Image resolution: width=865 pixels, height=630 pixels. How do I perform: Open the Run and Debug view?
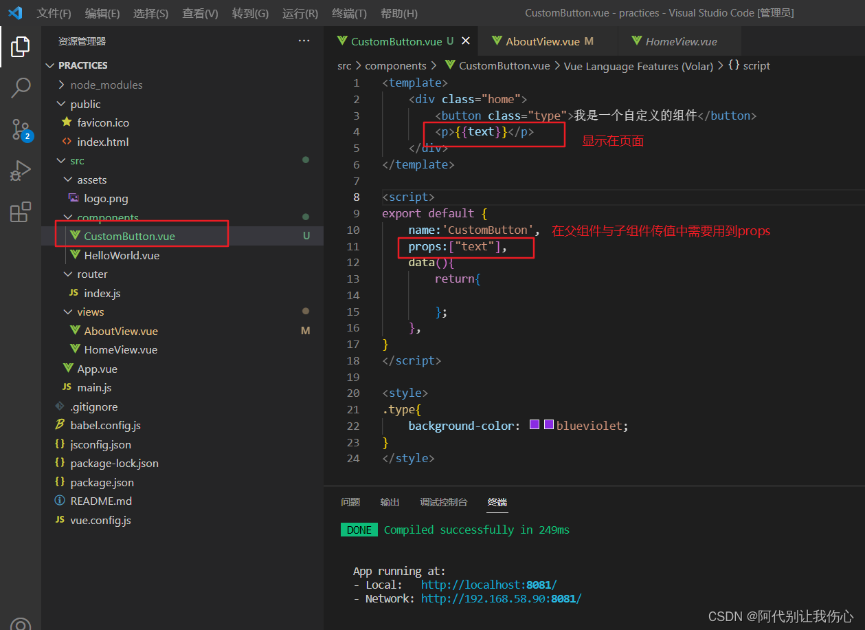coord(21,171)
